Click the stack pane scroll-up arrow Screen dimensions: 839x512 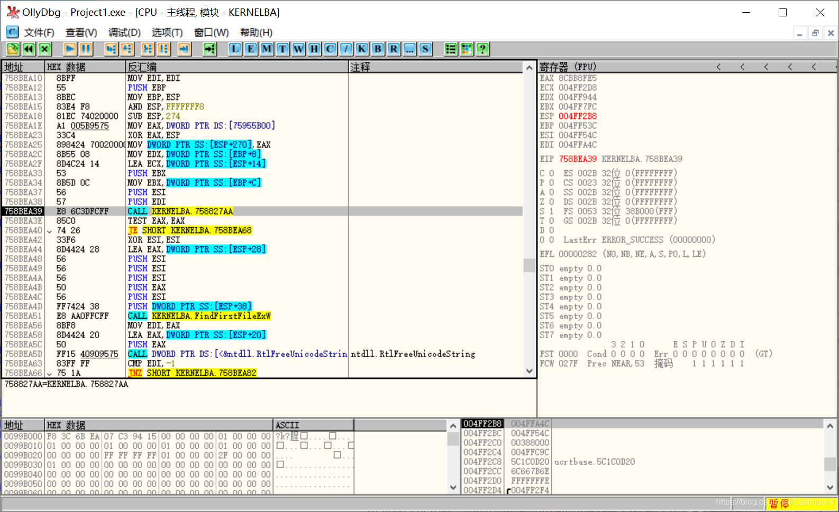coord(830,425)
